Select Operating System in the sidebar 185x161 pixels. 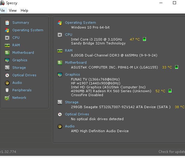[28, 30]
